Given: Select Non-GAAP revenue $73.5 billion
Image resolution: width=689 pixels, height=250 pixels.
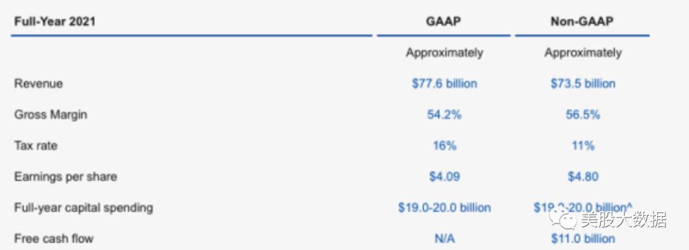Looking at the screenshot, I should (x=582, y=84).
